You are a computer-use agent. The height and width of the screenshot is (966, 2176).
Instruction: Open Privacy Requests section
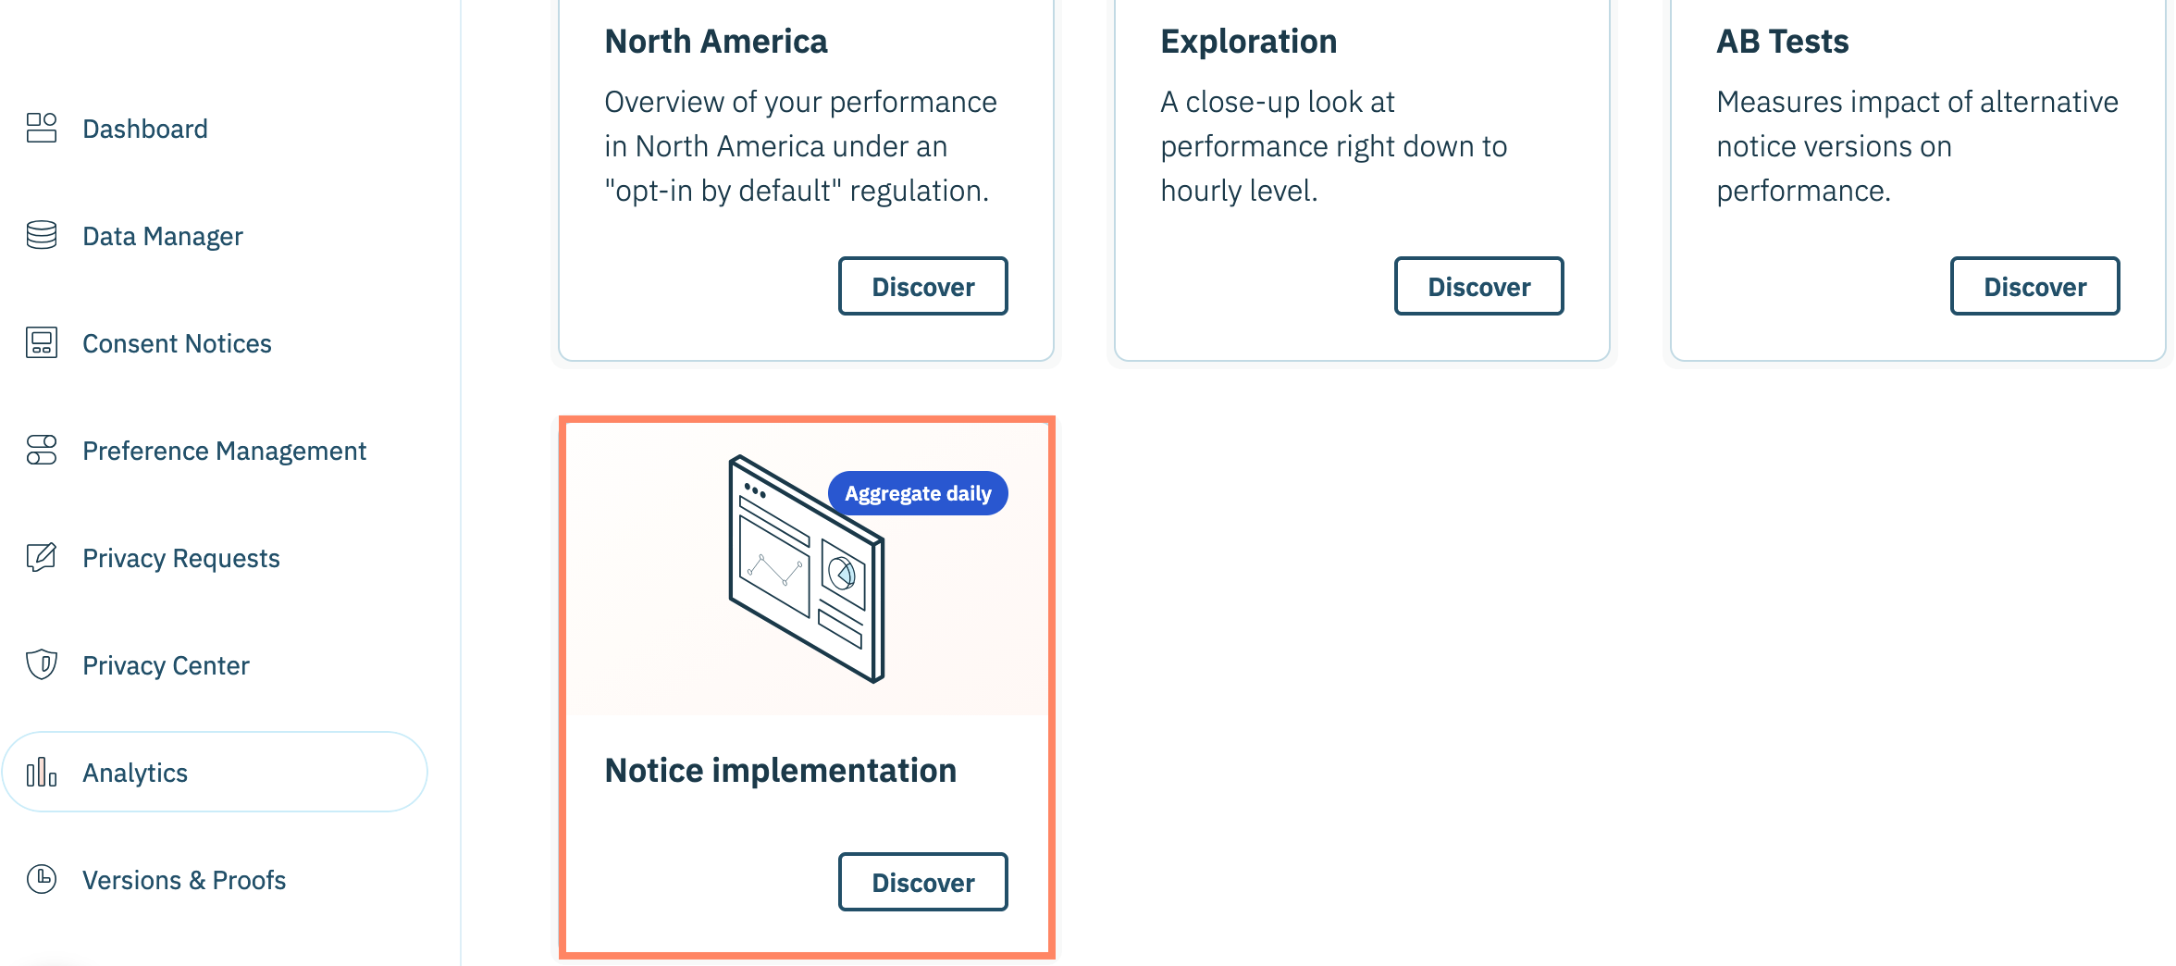point(181,558)
